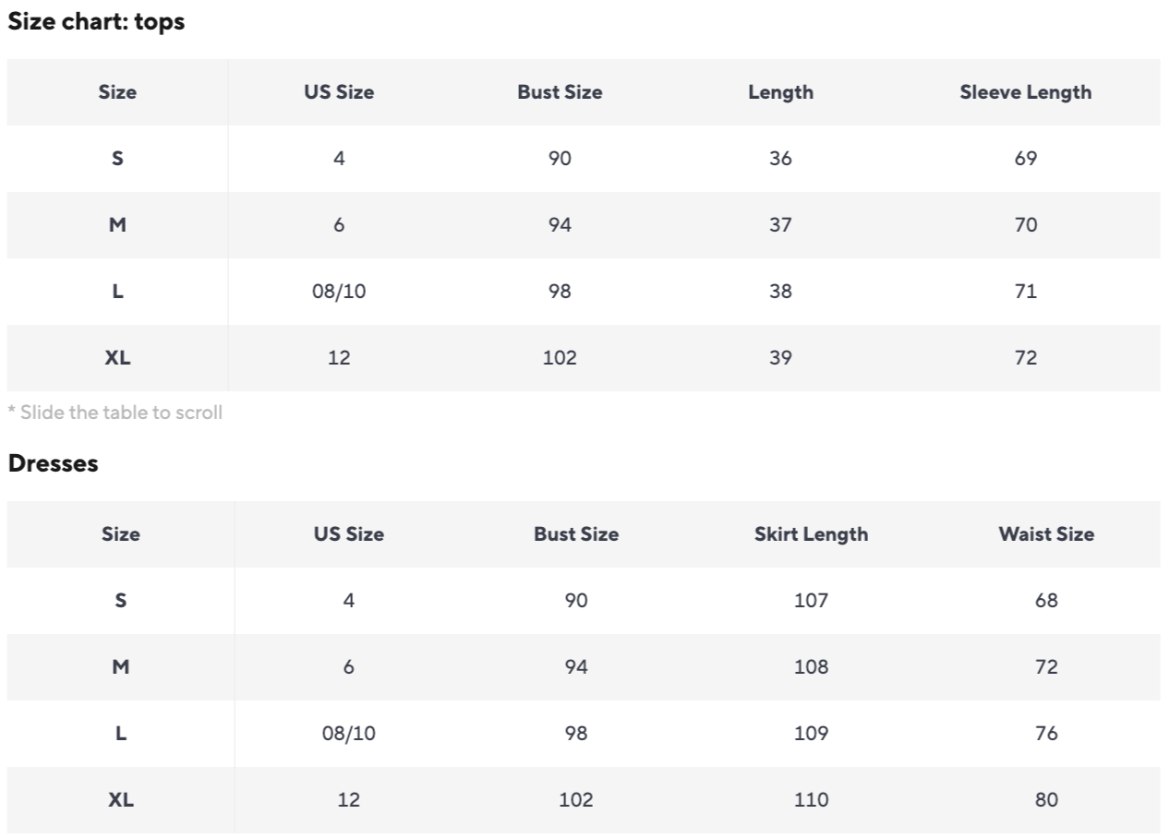
Task: Click waist size value 76
Action: [1046, 734]
